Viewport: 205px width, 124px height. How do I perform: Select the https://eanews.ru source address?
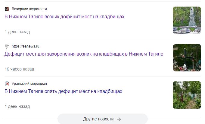tap(26, 46)
